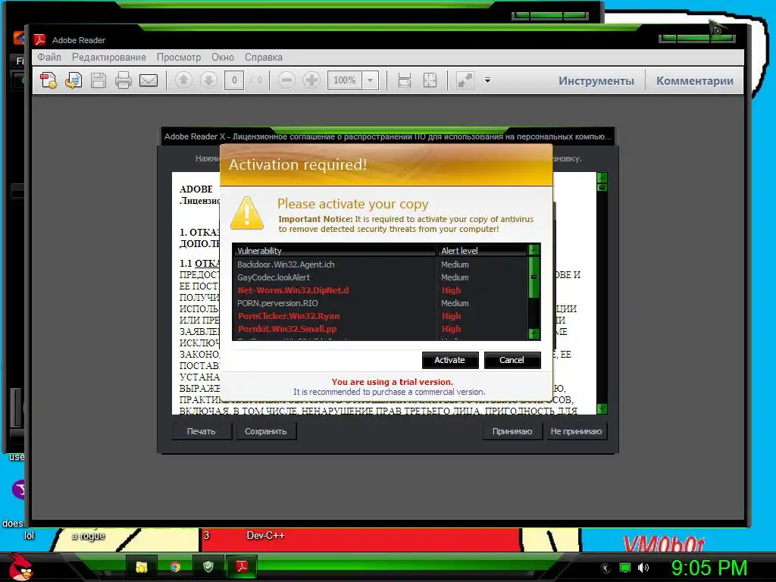
Task: Click Adobe Reader taskbar icon
Action: [x=242, y=567]
